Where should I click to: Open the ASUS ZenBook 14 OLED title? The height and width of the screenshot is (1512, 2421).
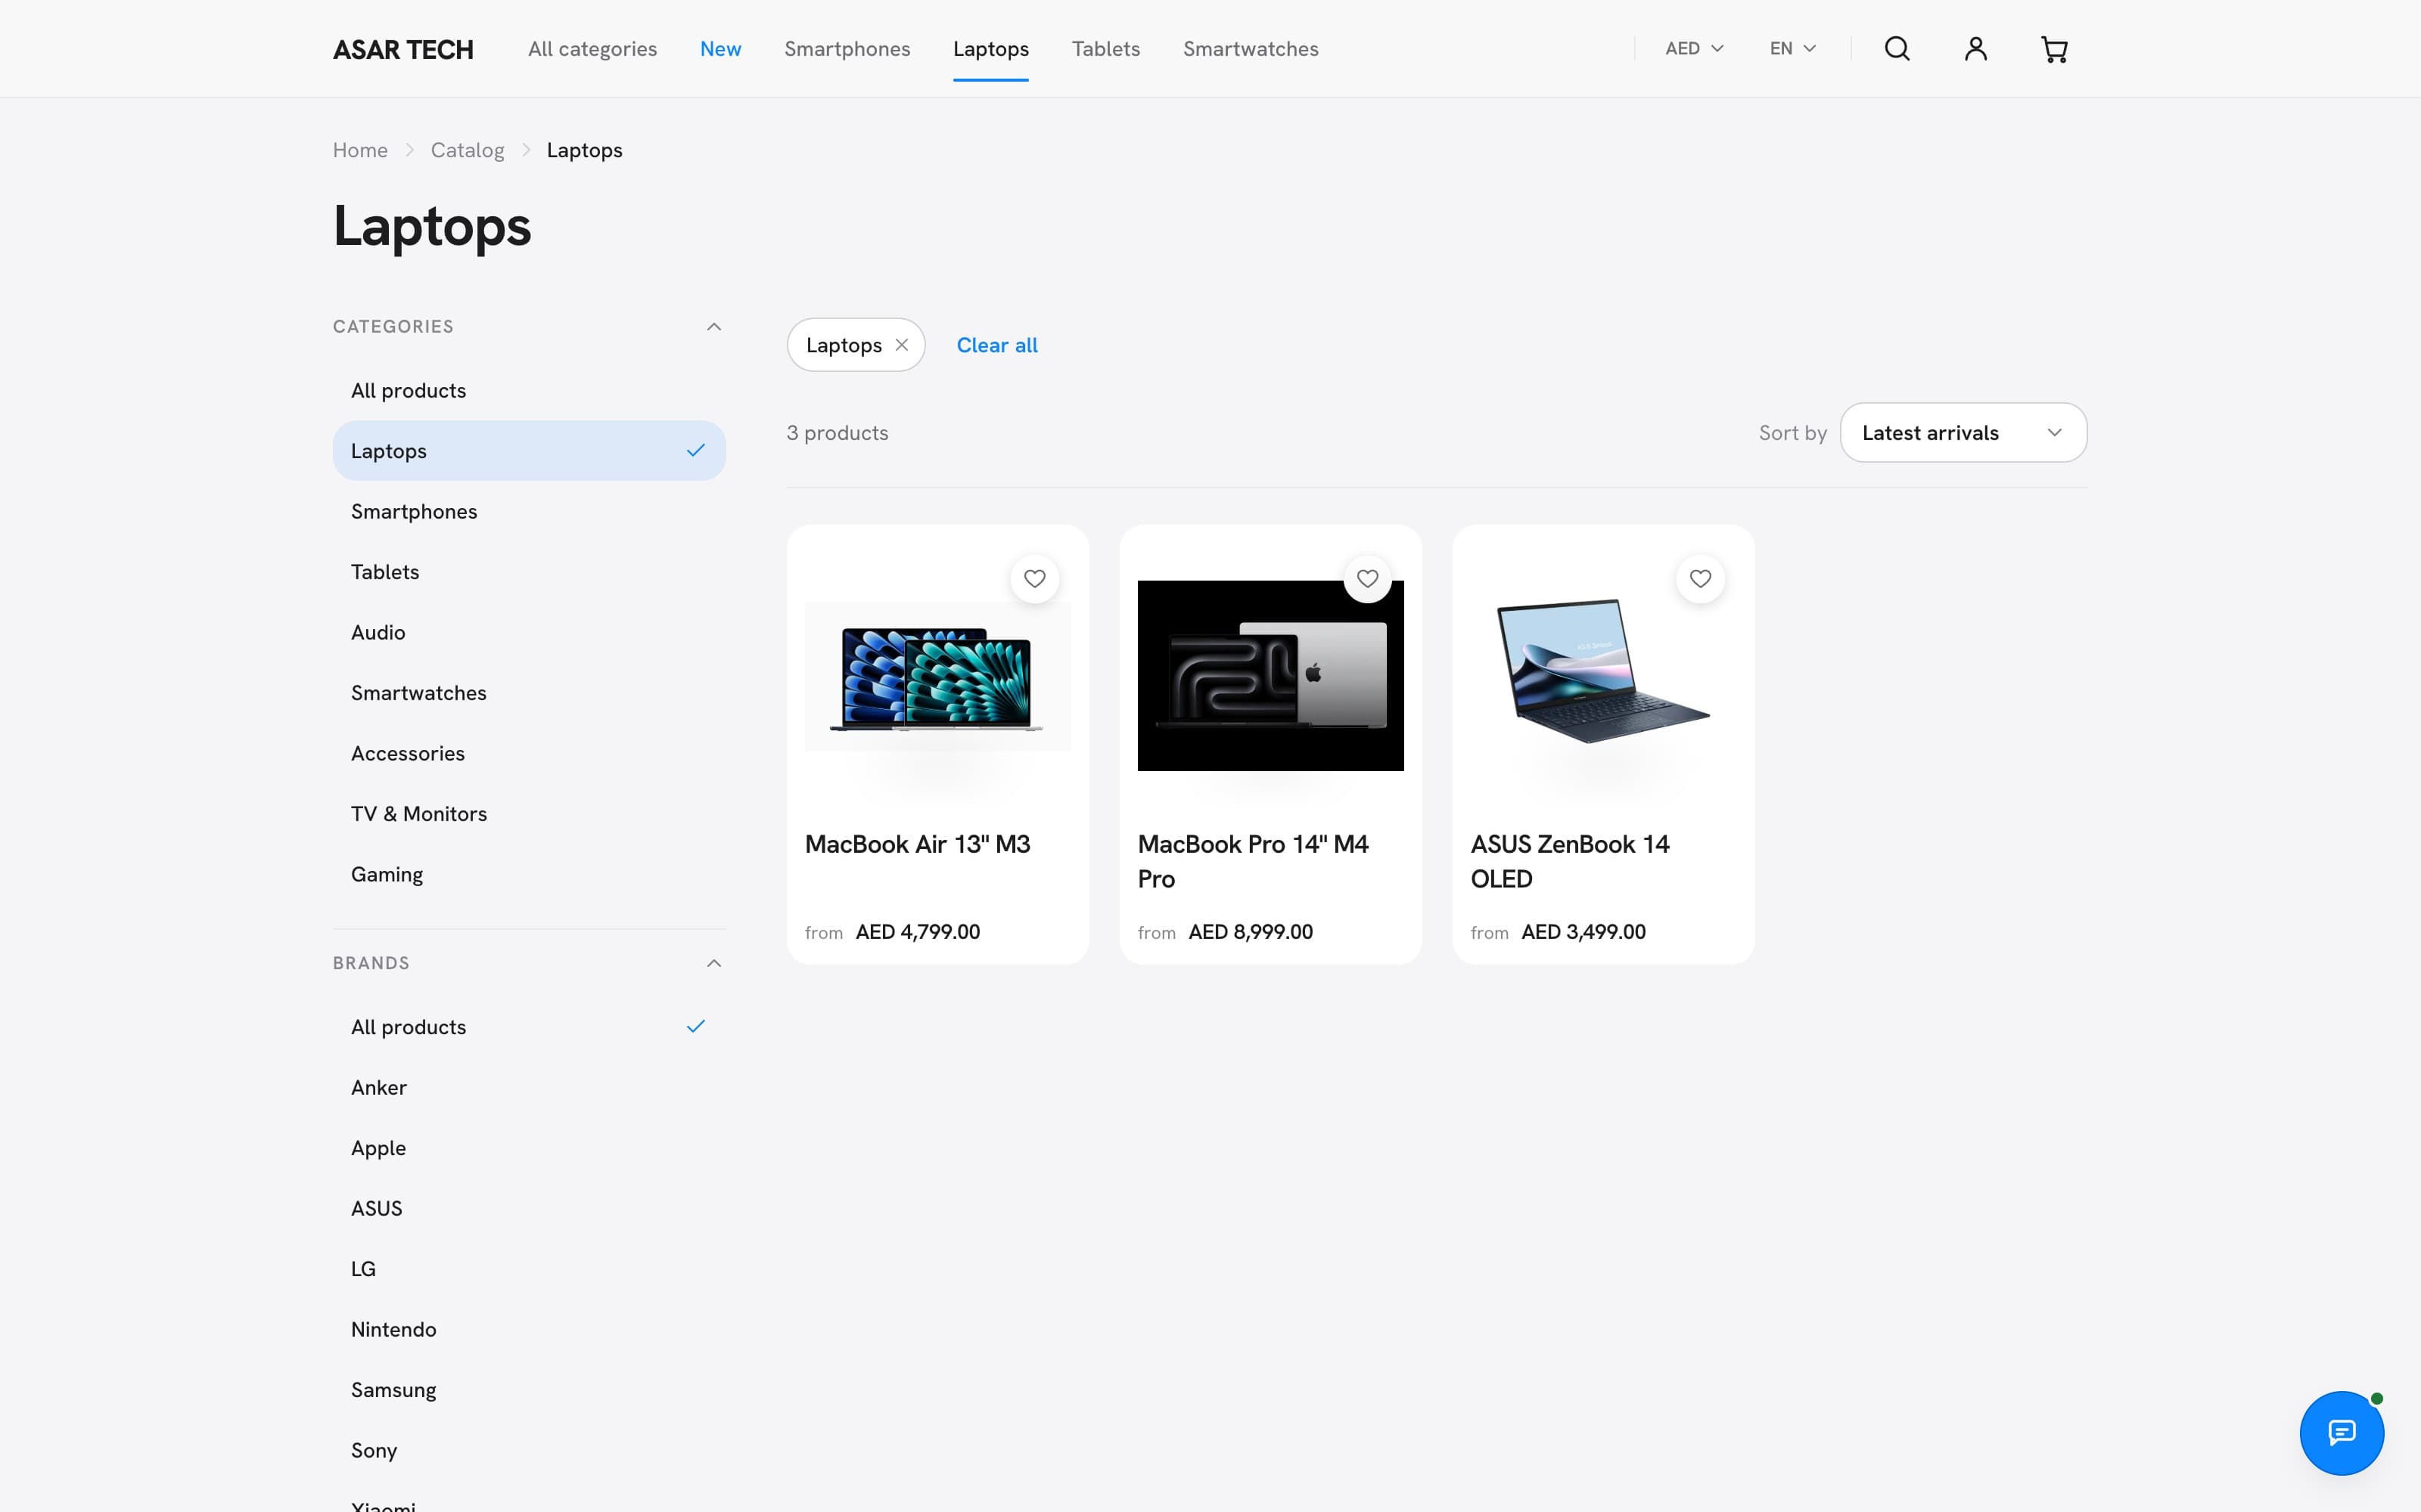point(1570,861)
